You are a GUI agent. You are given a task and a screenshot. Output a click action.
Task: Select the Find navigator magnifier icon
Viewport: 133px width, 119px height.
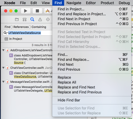(32, 19)
